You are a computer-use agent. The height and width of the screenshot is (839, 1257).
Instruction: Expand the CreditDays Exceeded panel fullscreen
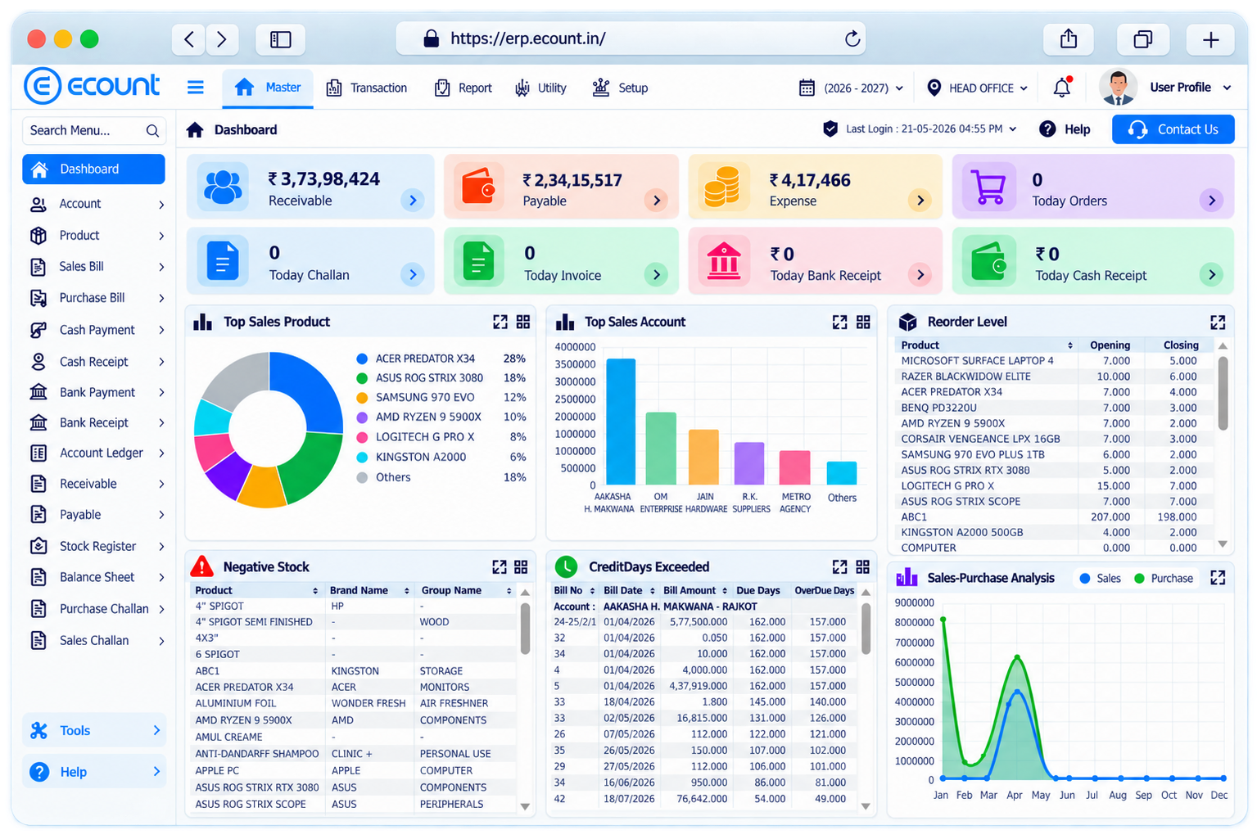click(839, 566)
